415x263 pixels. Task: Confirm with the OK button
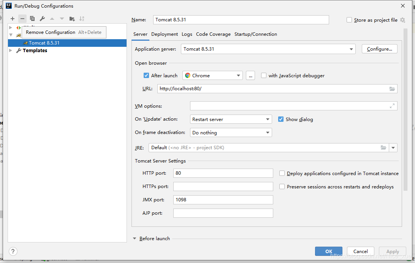coord(329,251)
